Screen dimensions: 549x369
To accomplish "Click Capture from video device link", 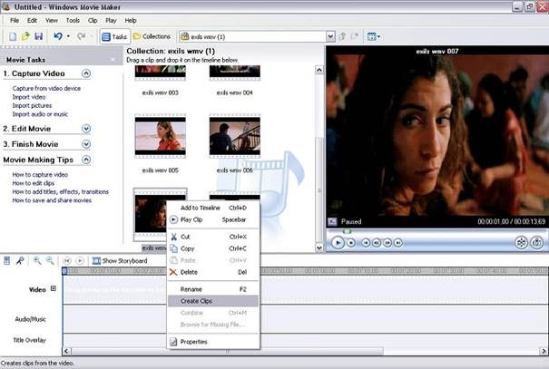I will click(46, 89).
